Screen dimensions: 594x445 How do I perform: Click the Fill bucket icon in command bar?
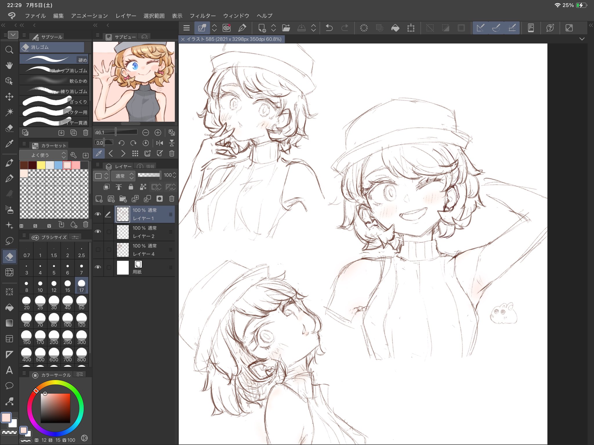pyautogui.click(x=395, y=28)
